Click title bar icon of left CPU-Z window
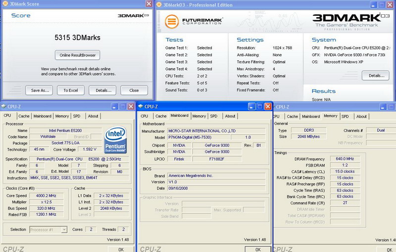This screenshot has height=252, width=396. click(x=3, y=107)
